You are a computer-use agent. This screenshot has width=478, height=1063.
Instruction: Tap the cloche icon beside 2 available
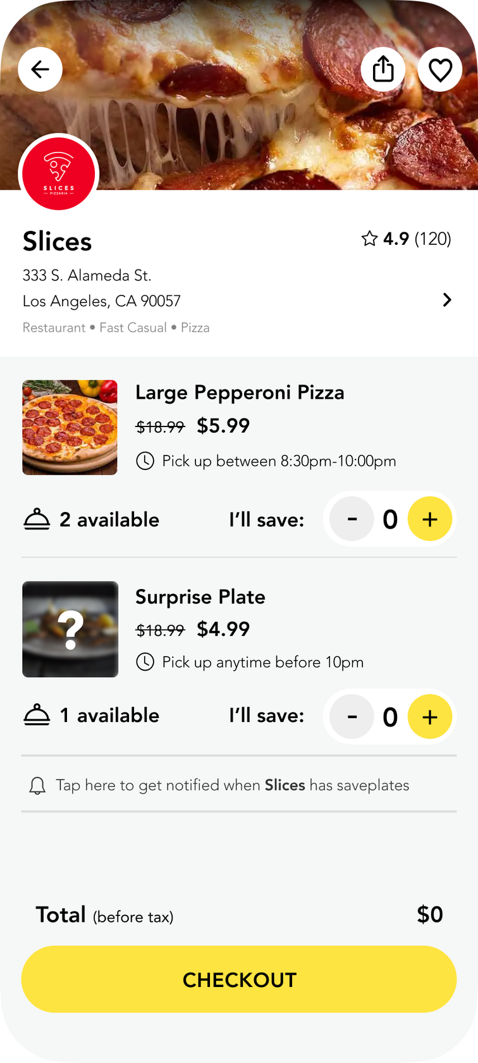37,519
